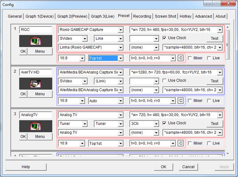238x177 pixels.
Task: Open the Menu button under preset AverTV HD
Action: pyautogui.click(x=40, y=94)
